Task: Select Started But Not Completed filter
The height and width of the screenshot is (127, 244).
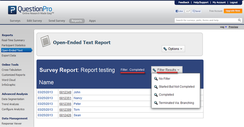Action: point(177,87)
